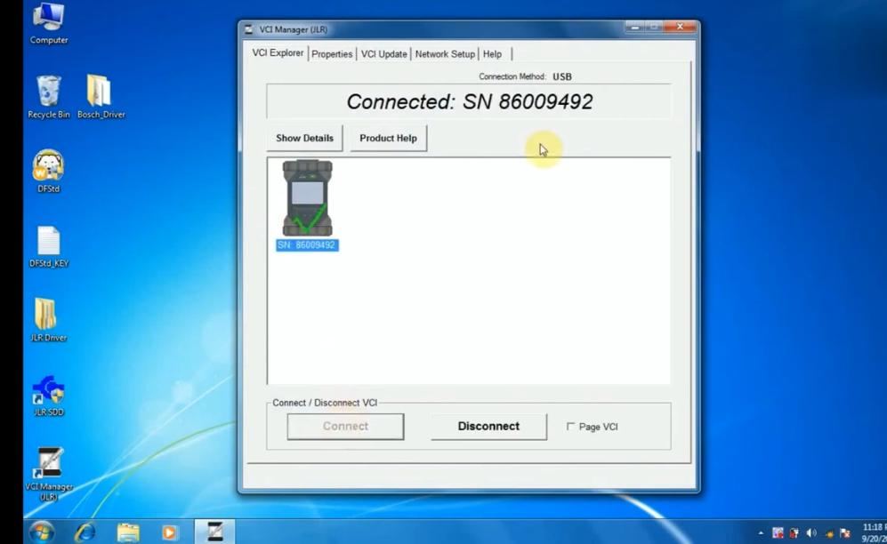Minimize the VCI Manager window

coord(634,28)
